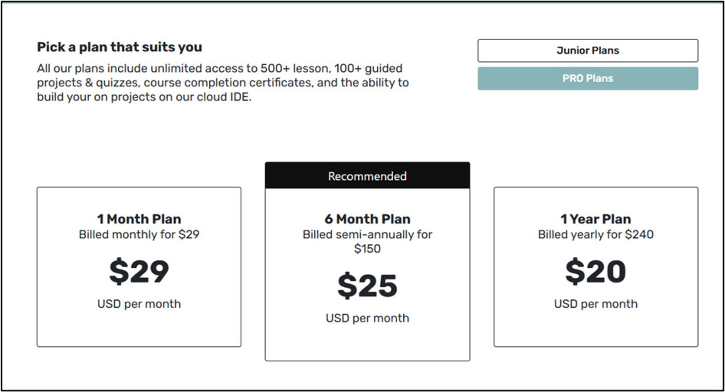Select the PRO Plans tab

coord(588,79)
